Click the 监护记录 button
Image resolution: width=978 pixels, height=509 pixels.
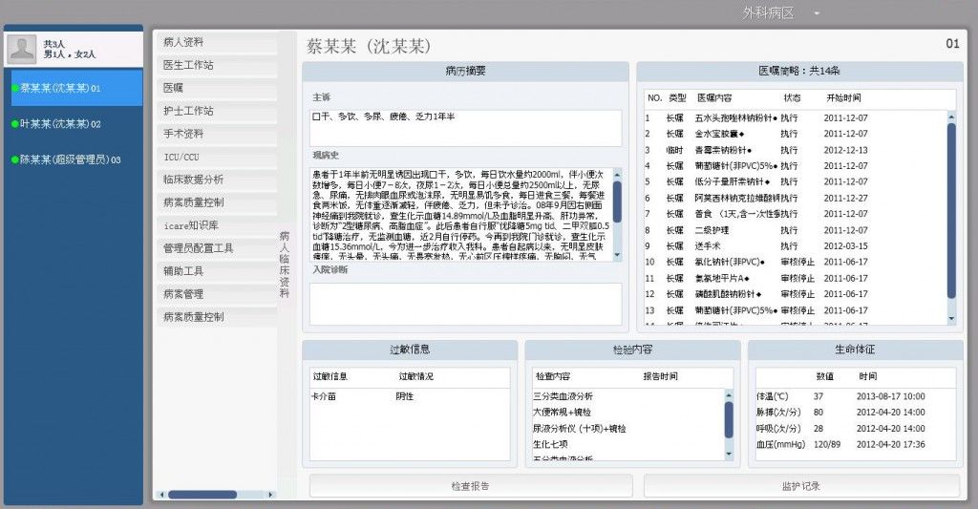coord(801,486)
